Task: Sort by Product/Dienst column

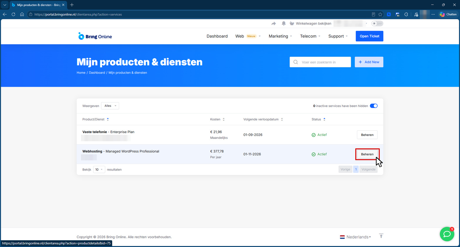Action: 96,119
